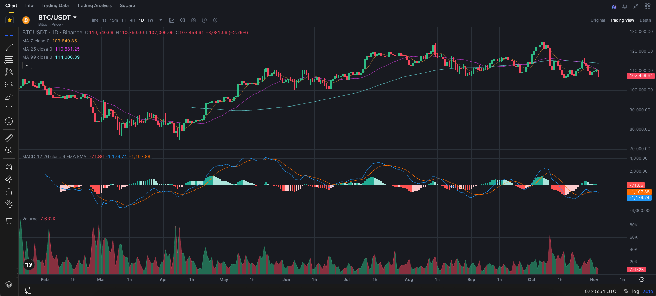The height and width of the screenshot is (296, 656).
Task: Toggle magnet mode on the chart
Action: point(9,167)
